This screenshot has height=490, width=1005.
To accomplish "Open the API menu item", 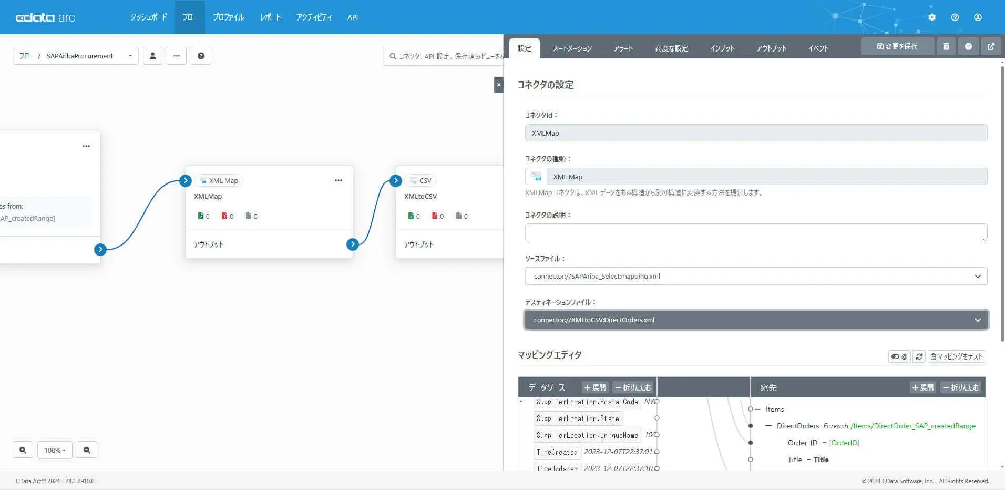I will coord(353,17).
